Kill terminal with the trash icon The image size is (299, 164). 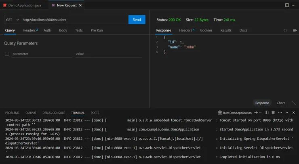pos(273,113)
